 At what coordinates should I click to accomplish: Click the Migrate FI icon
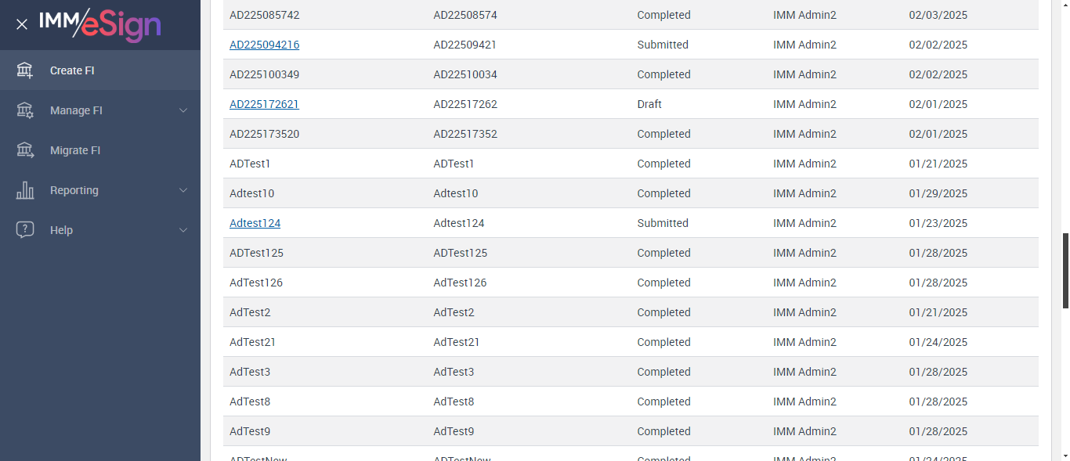[25, 150]
